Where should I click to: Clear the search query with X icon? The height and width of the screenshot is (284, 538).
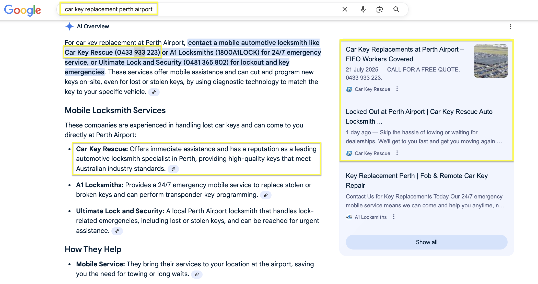click(345, 9)
